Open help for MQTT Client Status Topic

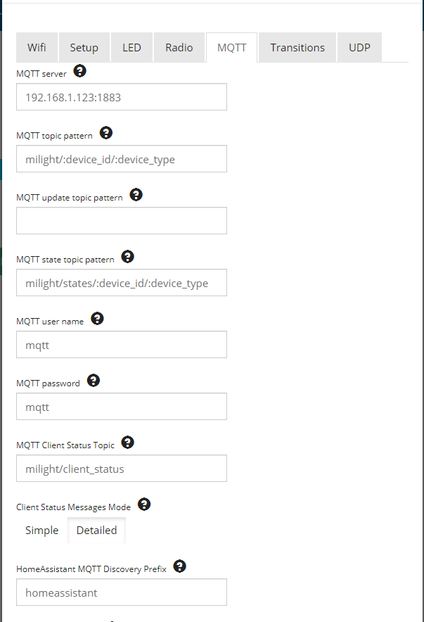coord(127,443)
